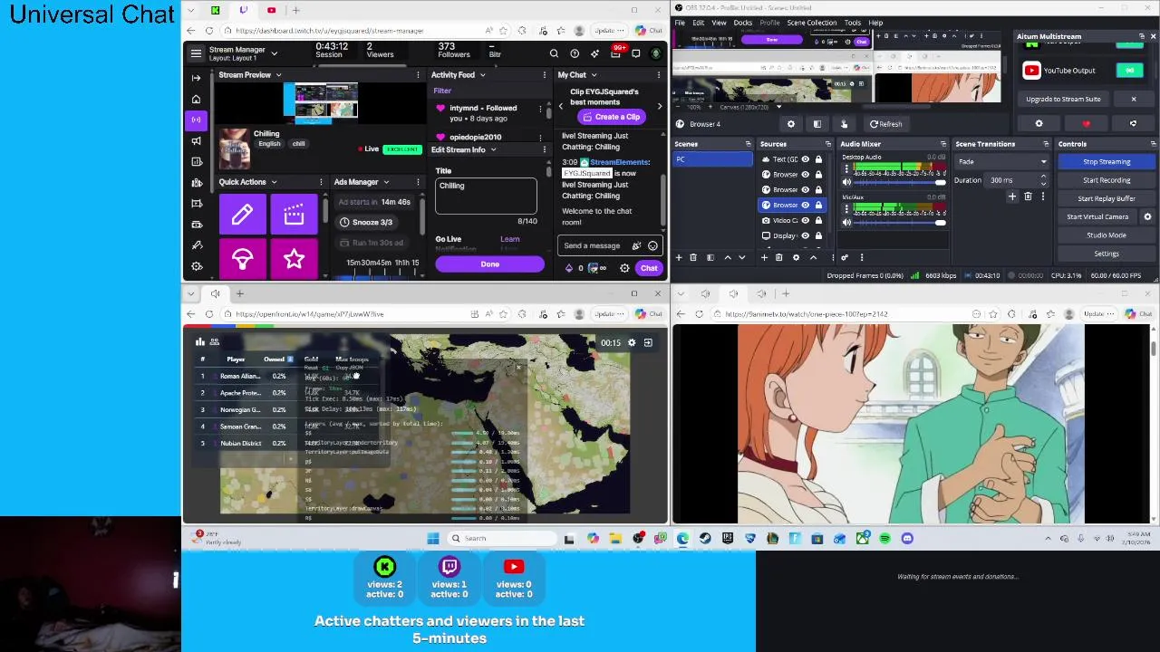
Task: Click the stream Title text field
Action: 486,195
